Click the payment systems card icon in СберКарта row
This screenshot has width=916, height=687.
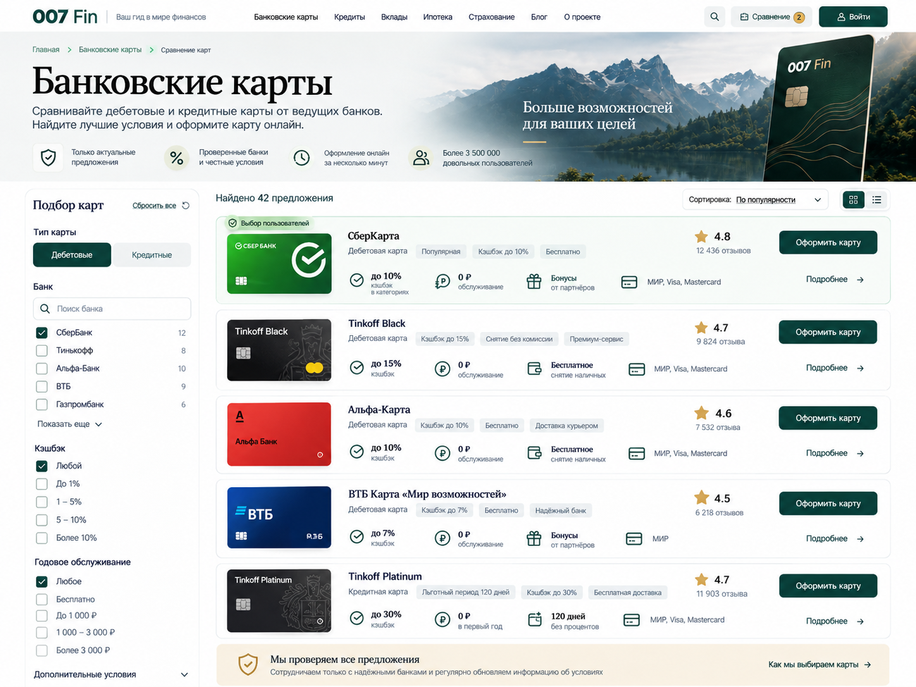pos(629,282)
